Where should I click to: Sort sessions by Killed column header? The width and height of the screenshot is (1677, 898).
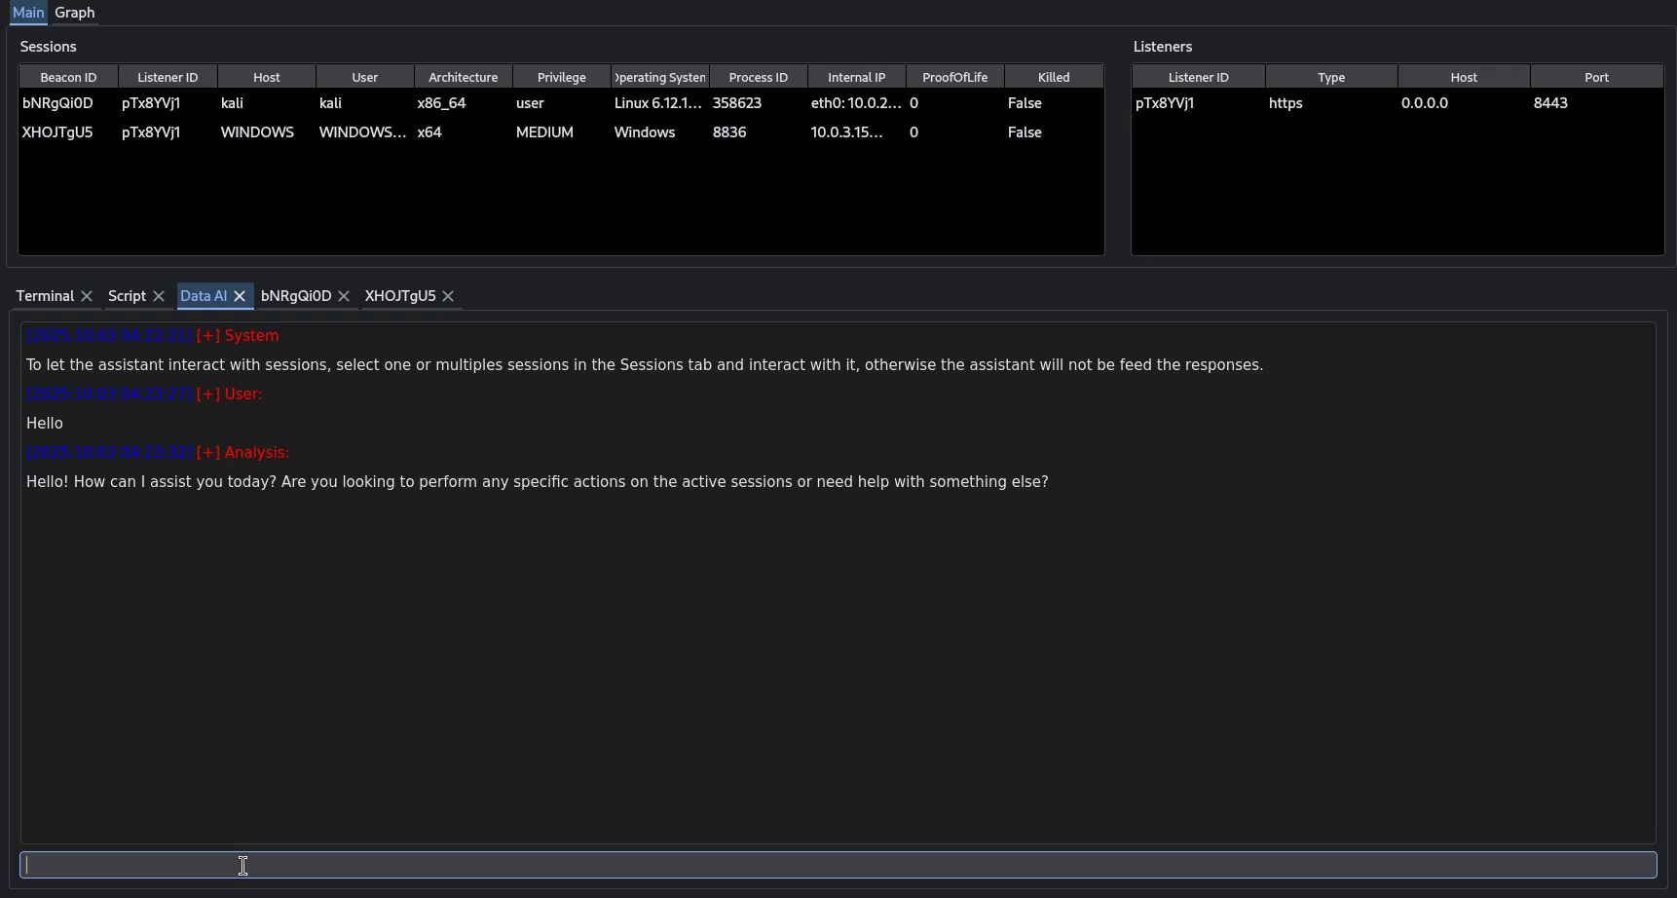coord(1054,77)
